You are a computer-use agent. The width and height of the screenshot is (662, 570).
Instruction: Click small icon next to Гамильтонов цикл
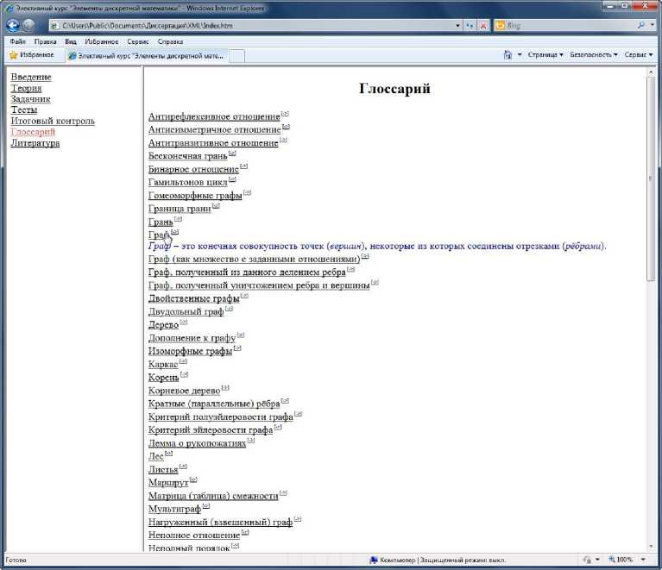(232, 179)
